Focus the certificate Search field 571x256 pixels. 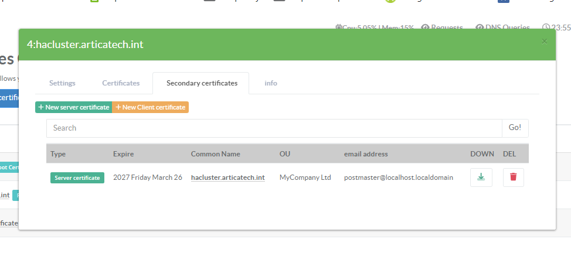[274, 128]
